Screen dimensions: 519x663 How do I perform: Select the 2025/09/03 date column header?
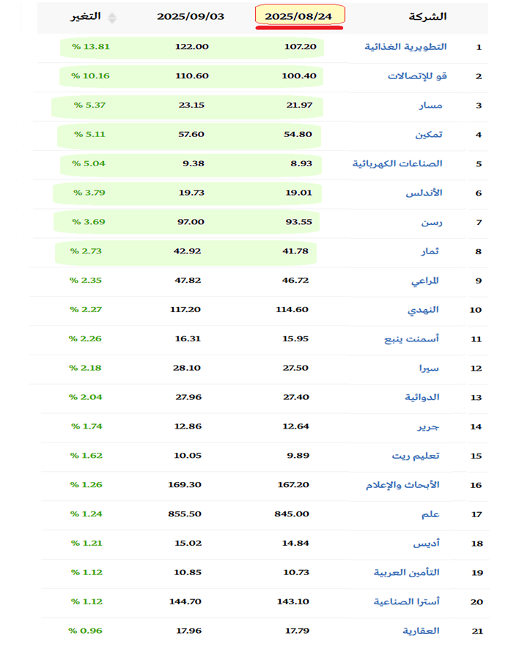click(191, 17)
